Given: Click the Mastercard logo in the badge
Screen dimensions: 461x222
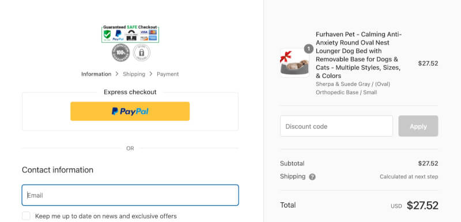Looking at the screenshot, I should click(x=153, y=32).
